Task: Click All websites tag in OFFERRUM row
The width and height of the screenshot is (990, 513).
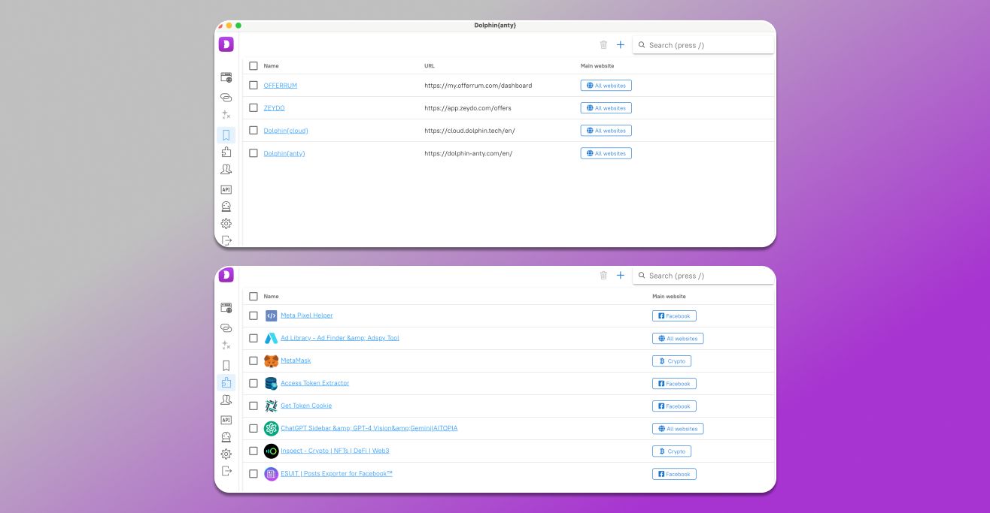Action: 606,86
